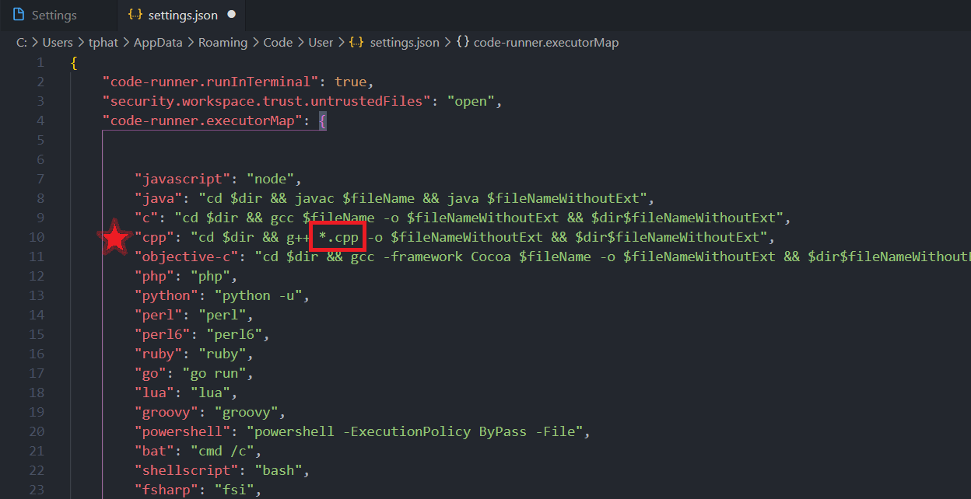Open the code-runner.executorMap breadcrumb symbol
This screenshot has width=971, height=499.
[x=545, y=43]
